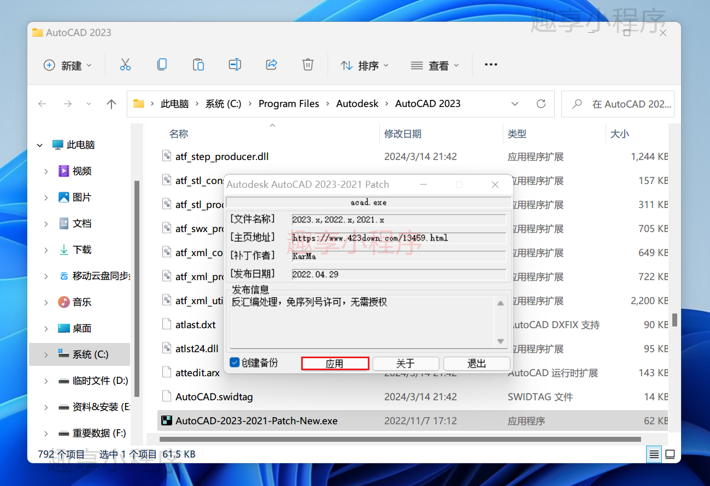Click the Cut scissors icon in toolbar
Viewport: 710px width, 486px height.
125,65
